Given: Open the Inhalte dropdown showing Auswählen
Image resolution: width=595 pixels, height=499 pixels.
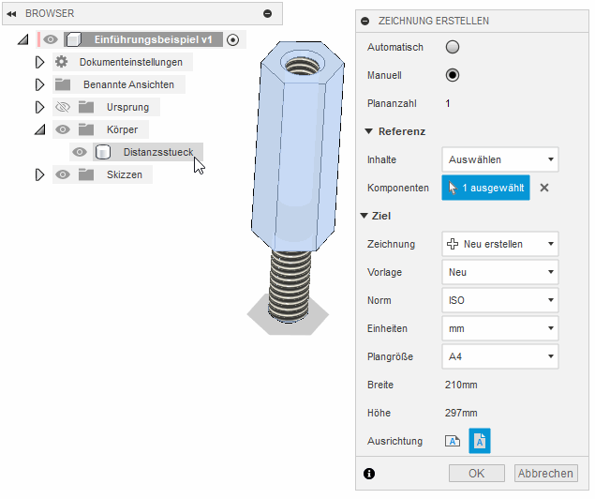Looking at the screenshot, I should [499, 159].
